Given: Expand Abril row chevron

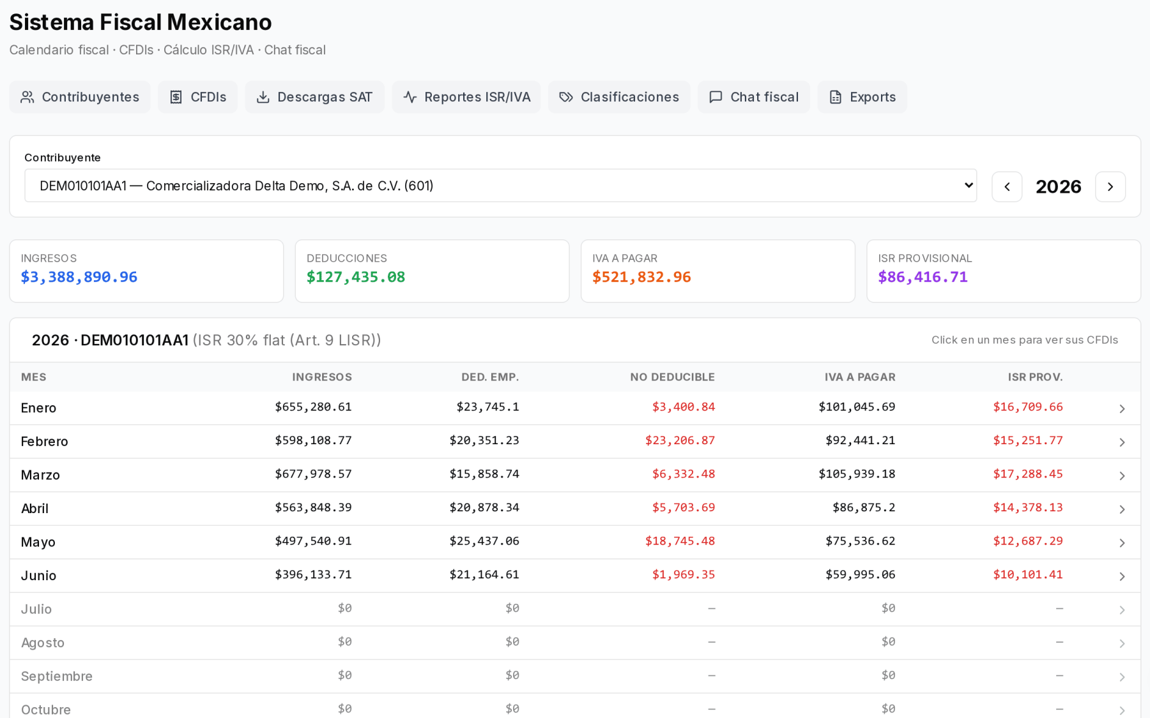Looking at the screenshot, I should pos(1122,509).
